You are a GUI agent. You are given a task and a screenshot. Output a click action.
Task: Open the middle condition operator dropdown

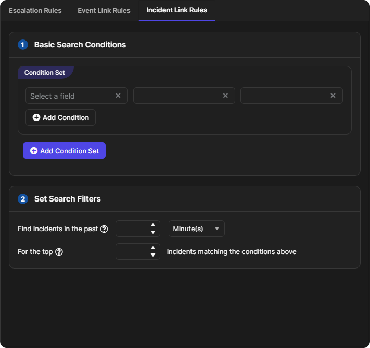click(x=184, y=96)
